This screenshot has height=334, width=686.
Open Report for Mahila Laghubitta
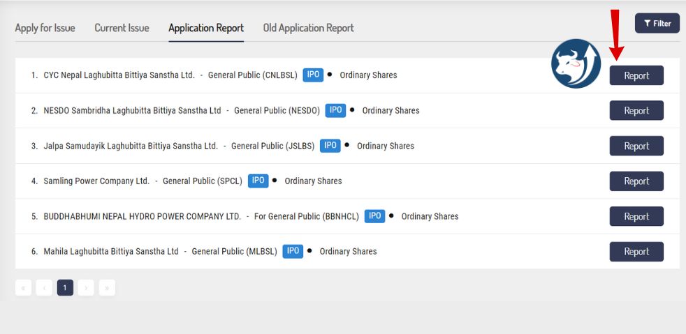(x=636, y=252)
